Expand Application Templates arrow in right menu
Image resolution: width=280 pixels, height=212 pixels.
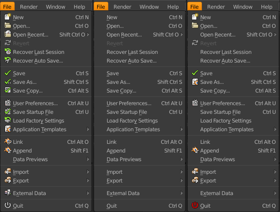275,129
